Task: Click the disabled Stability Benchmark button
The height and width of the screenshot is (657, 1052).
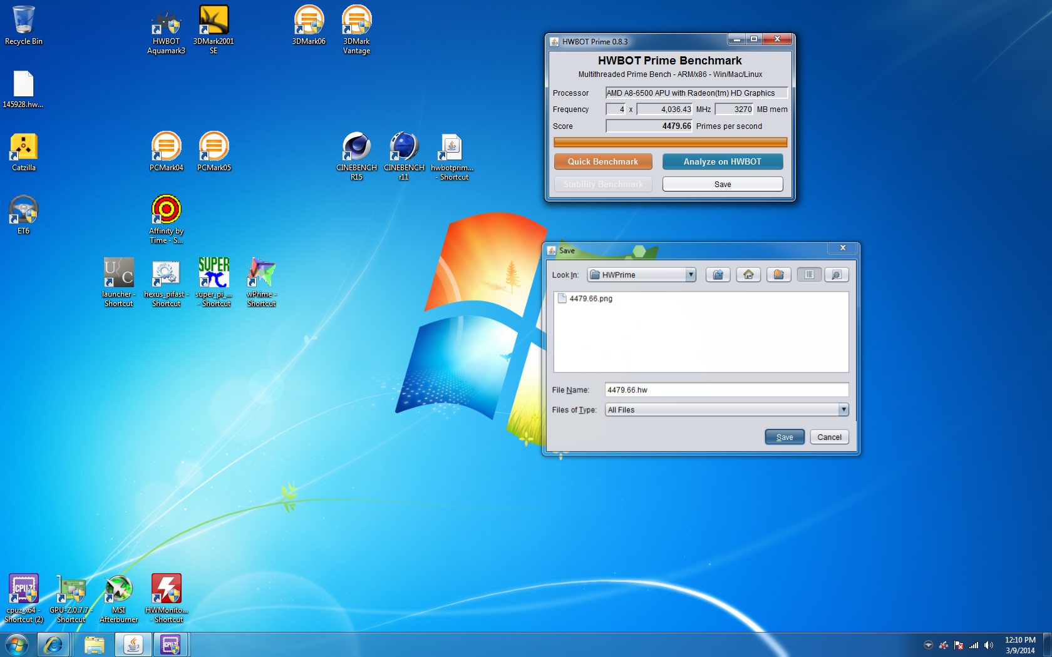Action: [x=603, y=184]
